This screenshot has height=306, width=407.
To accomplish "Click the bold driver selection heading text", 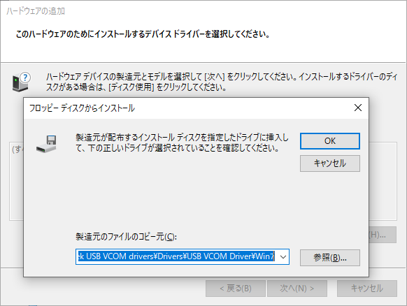I will pyautogui.click(x=143, y=34).
